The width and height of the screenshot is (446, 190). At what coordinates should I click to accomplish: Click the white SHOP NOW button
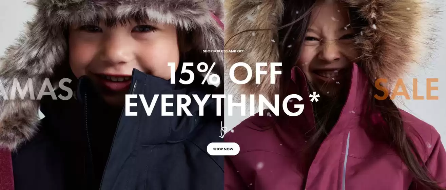pyautogui.click(x=223, y=149)
